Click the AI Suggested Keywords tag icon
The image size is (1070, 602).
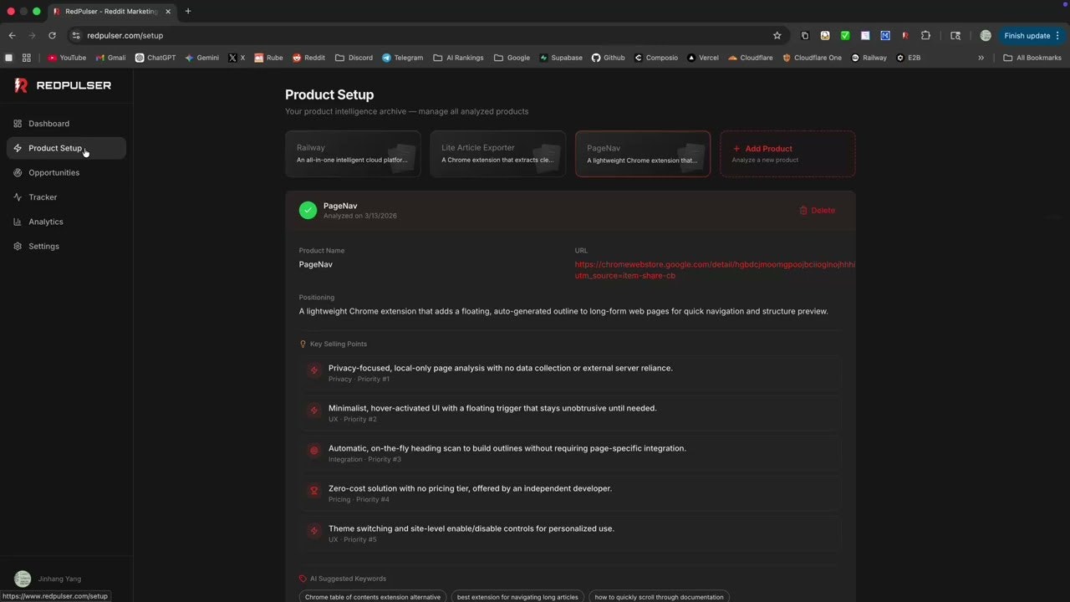pos(303,579)
